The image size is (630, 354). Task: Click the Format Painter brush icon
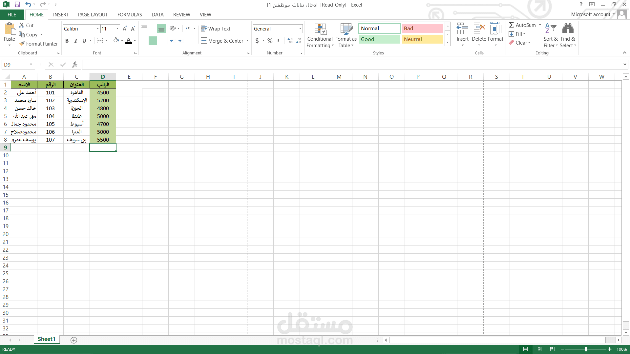point(22,44)
